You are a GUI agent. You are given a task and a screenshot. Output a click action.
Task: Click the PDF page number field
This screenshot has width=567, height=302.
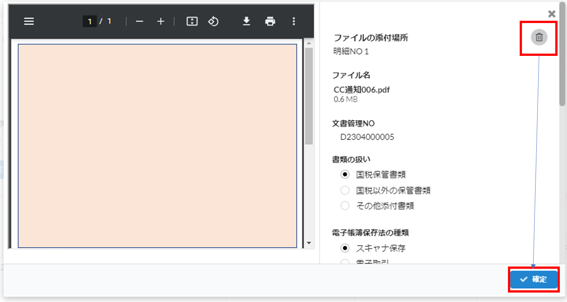click(x=90, y=22)
